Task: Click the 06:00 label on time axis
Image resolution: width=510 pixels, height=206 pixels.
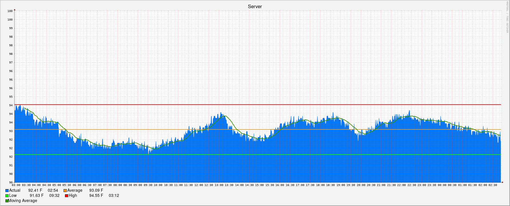Action: (x=77, y=185)
